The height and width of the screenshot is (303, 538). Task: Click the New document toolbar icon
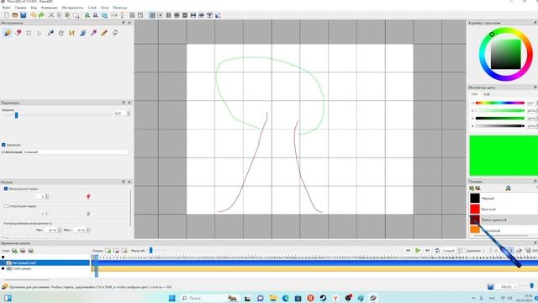pyautogui.click(x=7, y=15)
